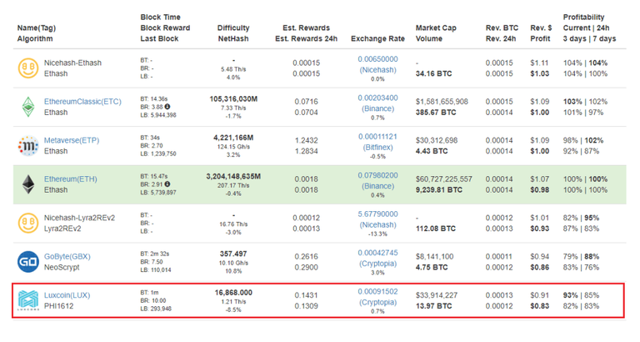The image size is (640, 342).
Task: Open the (Bitfinex) exchange link
Action: click(x=377, y=147)
